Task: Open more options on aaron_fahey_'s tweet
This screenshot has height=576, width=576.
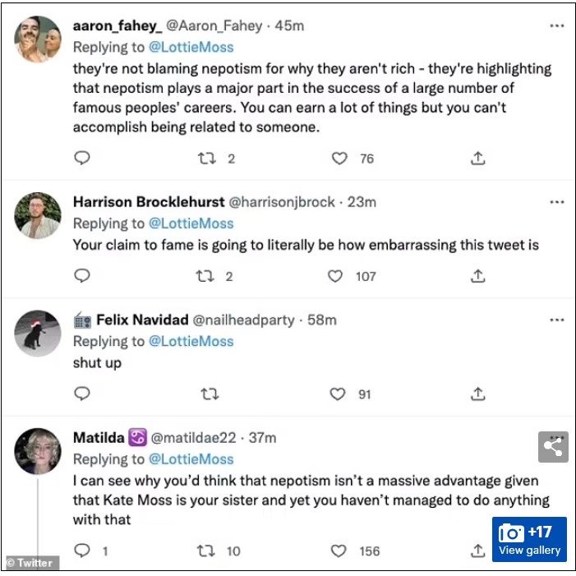Action: click(x=557, y=25)
